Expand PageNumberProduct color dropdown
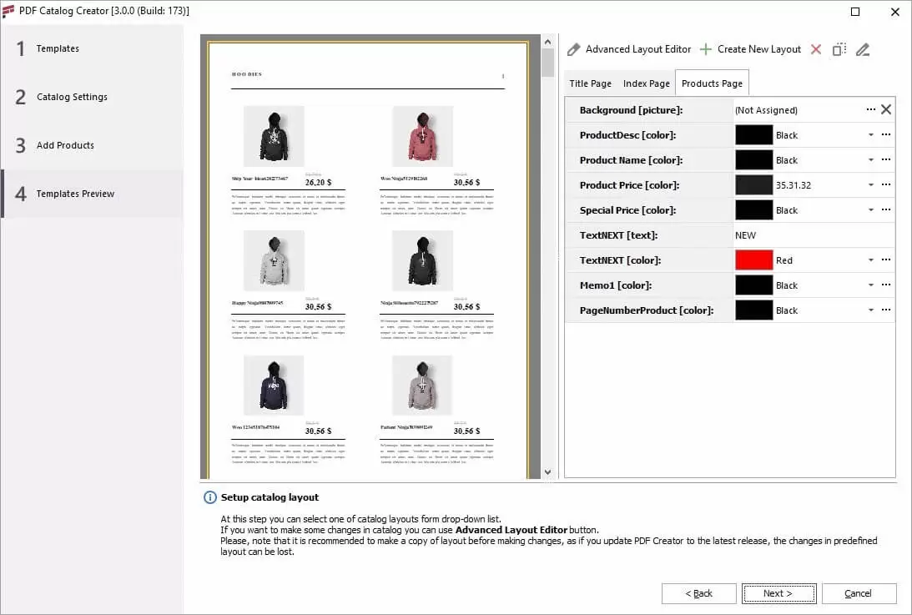This screenshot has width=912, height=615. pos(870,310)
